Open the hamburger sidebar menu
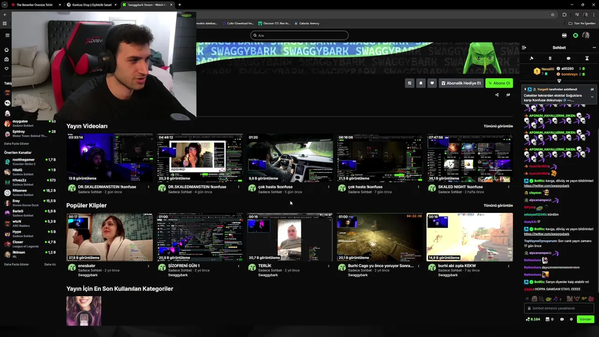 7,35
